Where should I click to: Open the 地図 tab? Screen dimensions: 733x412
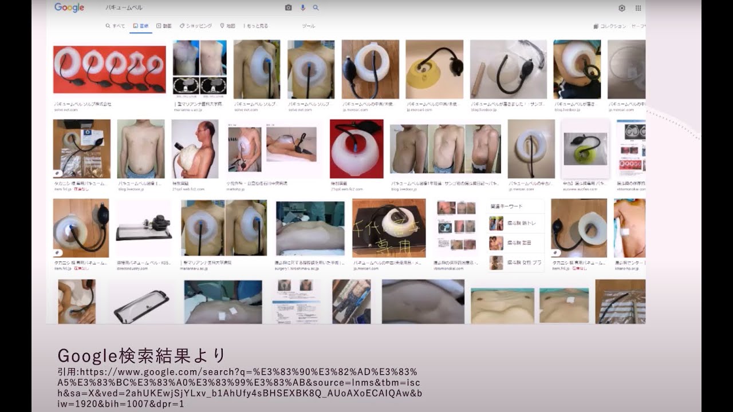(227, 26)
